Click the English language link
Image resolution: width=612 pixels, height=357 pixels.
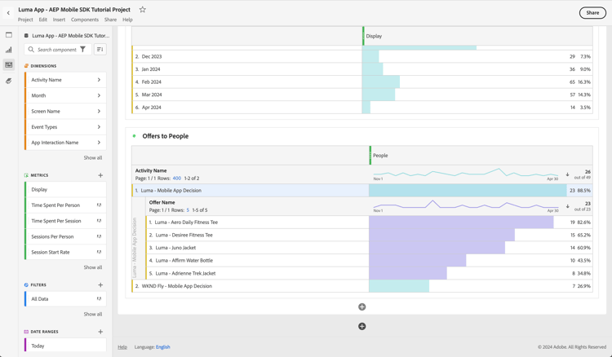point(163,347)
